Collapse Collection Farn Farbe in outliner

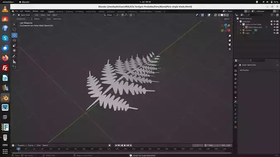pos(241,24)
